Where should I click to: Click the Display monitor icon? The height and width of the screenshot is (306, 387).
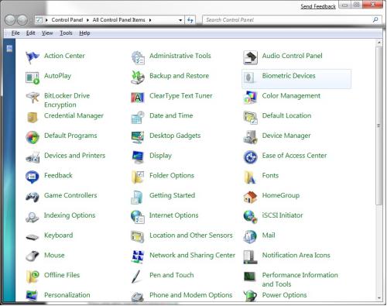click(x=138, y=157)
